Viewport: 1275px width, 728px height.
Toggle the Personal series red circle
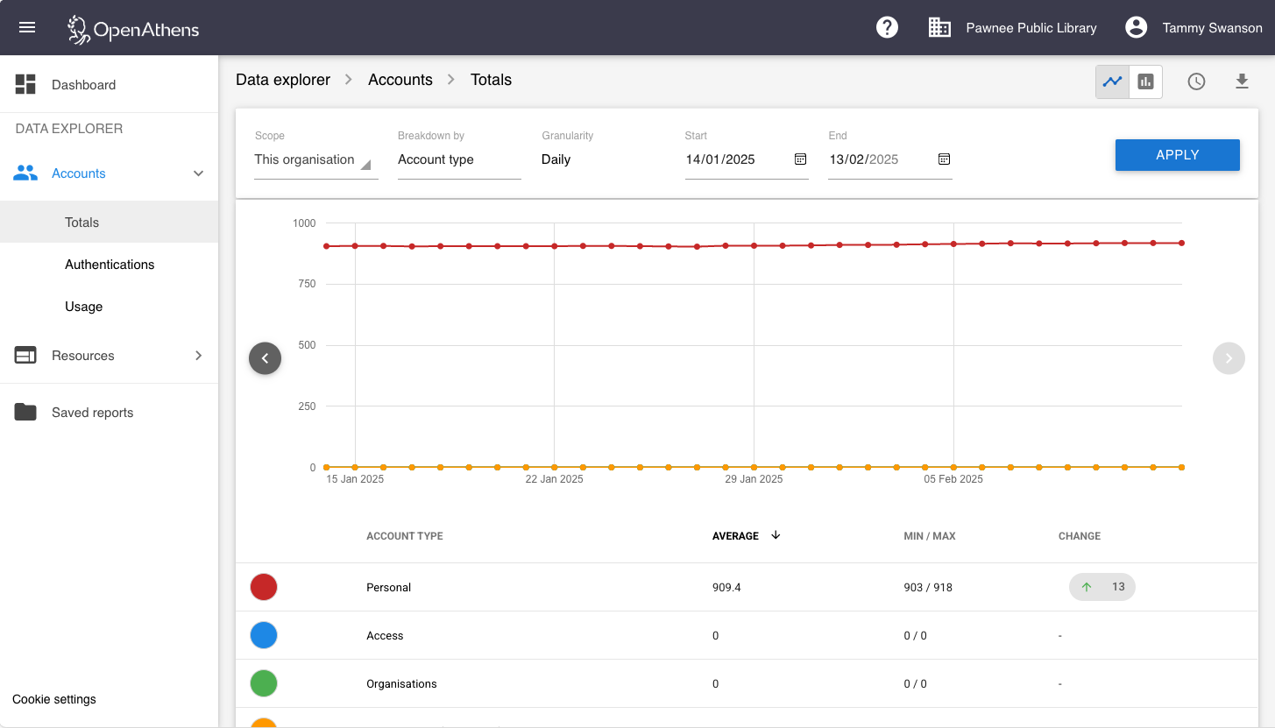pyautogui.click(x=264, y=587)
